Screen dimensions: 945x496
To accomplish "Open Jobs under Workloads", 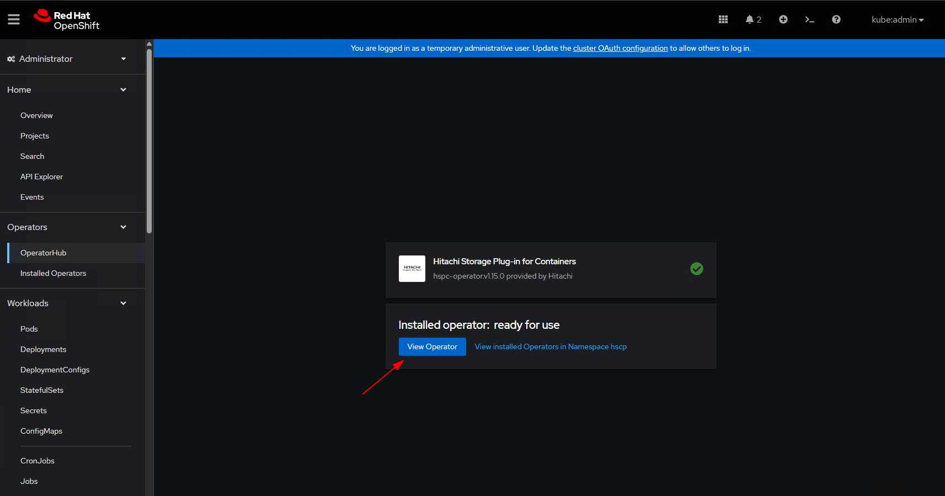I will coord(29,481).
